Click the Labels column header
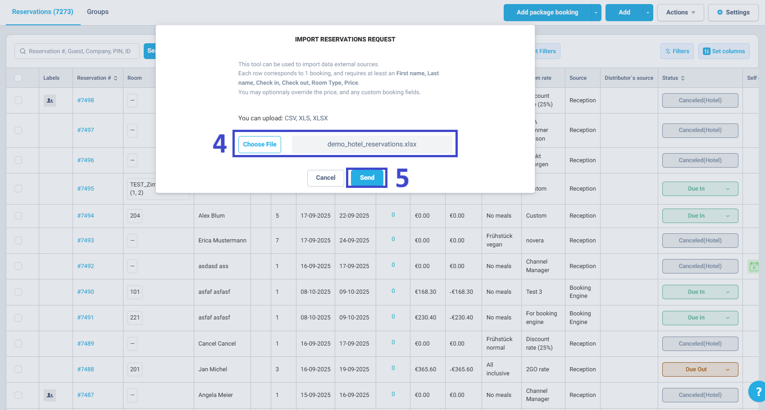765x410 pixels. (x=51, y=78)
